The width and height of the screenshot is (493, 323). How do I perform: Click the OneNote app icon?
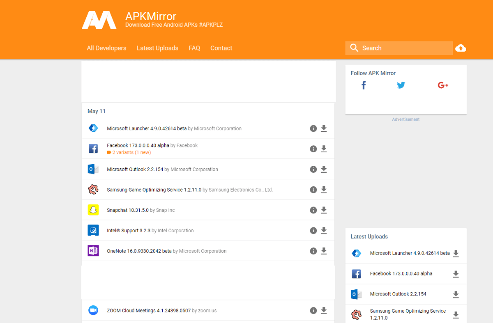[93, 251]
